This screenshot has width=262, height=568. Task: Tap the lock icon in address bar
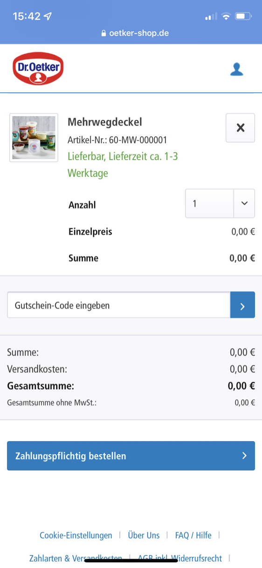(104, 34)
